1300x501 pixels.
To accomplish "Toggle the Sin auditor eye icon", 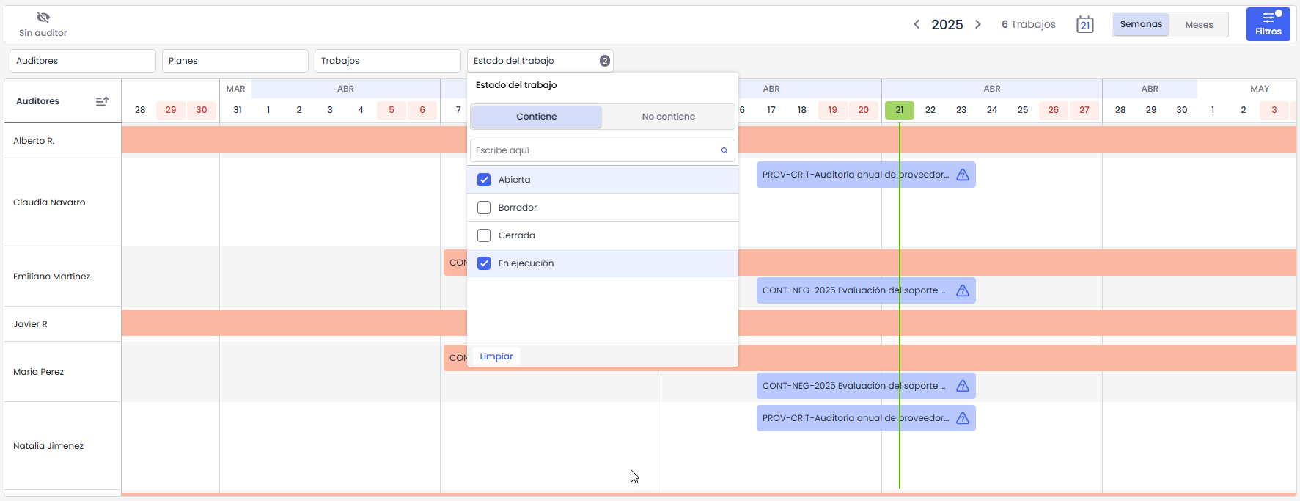I will point(43,18).
